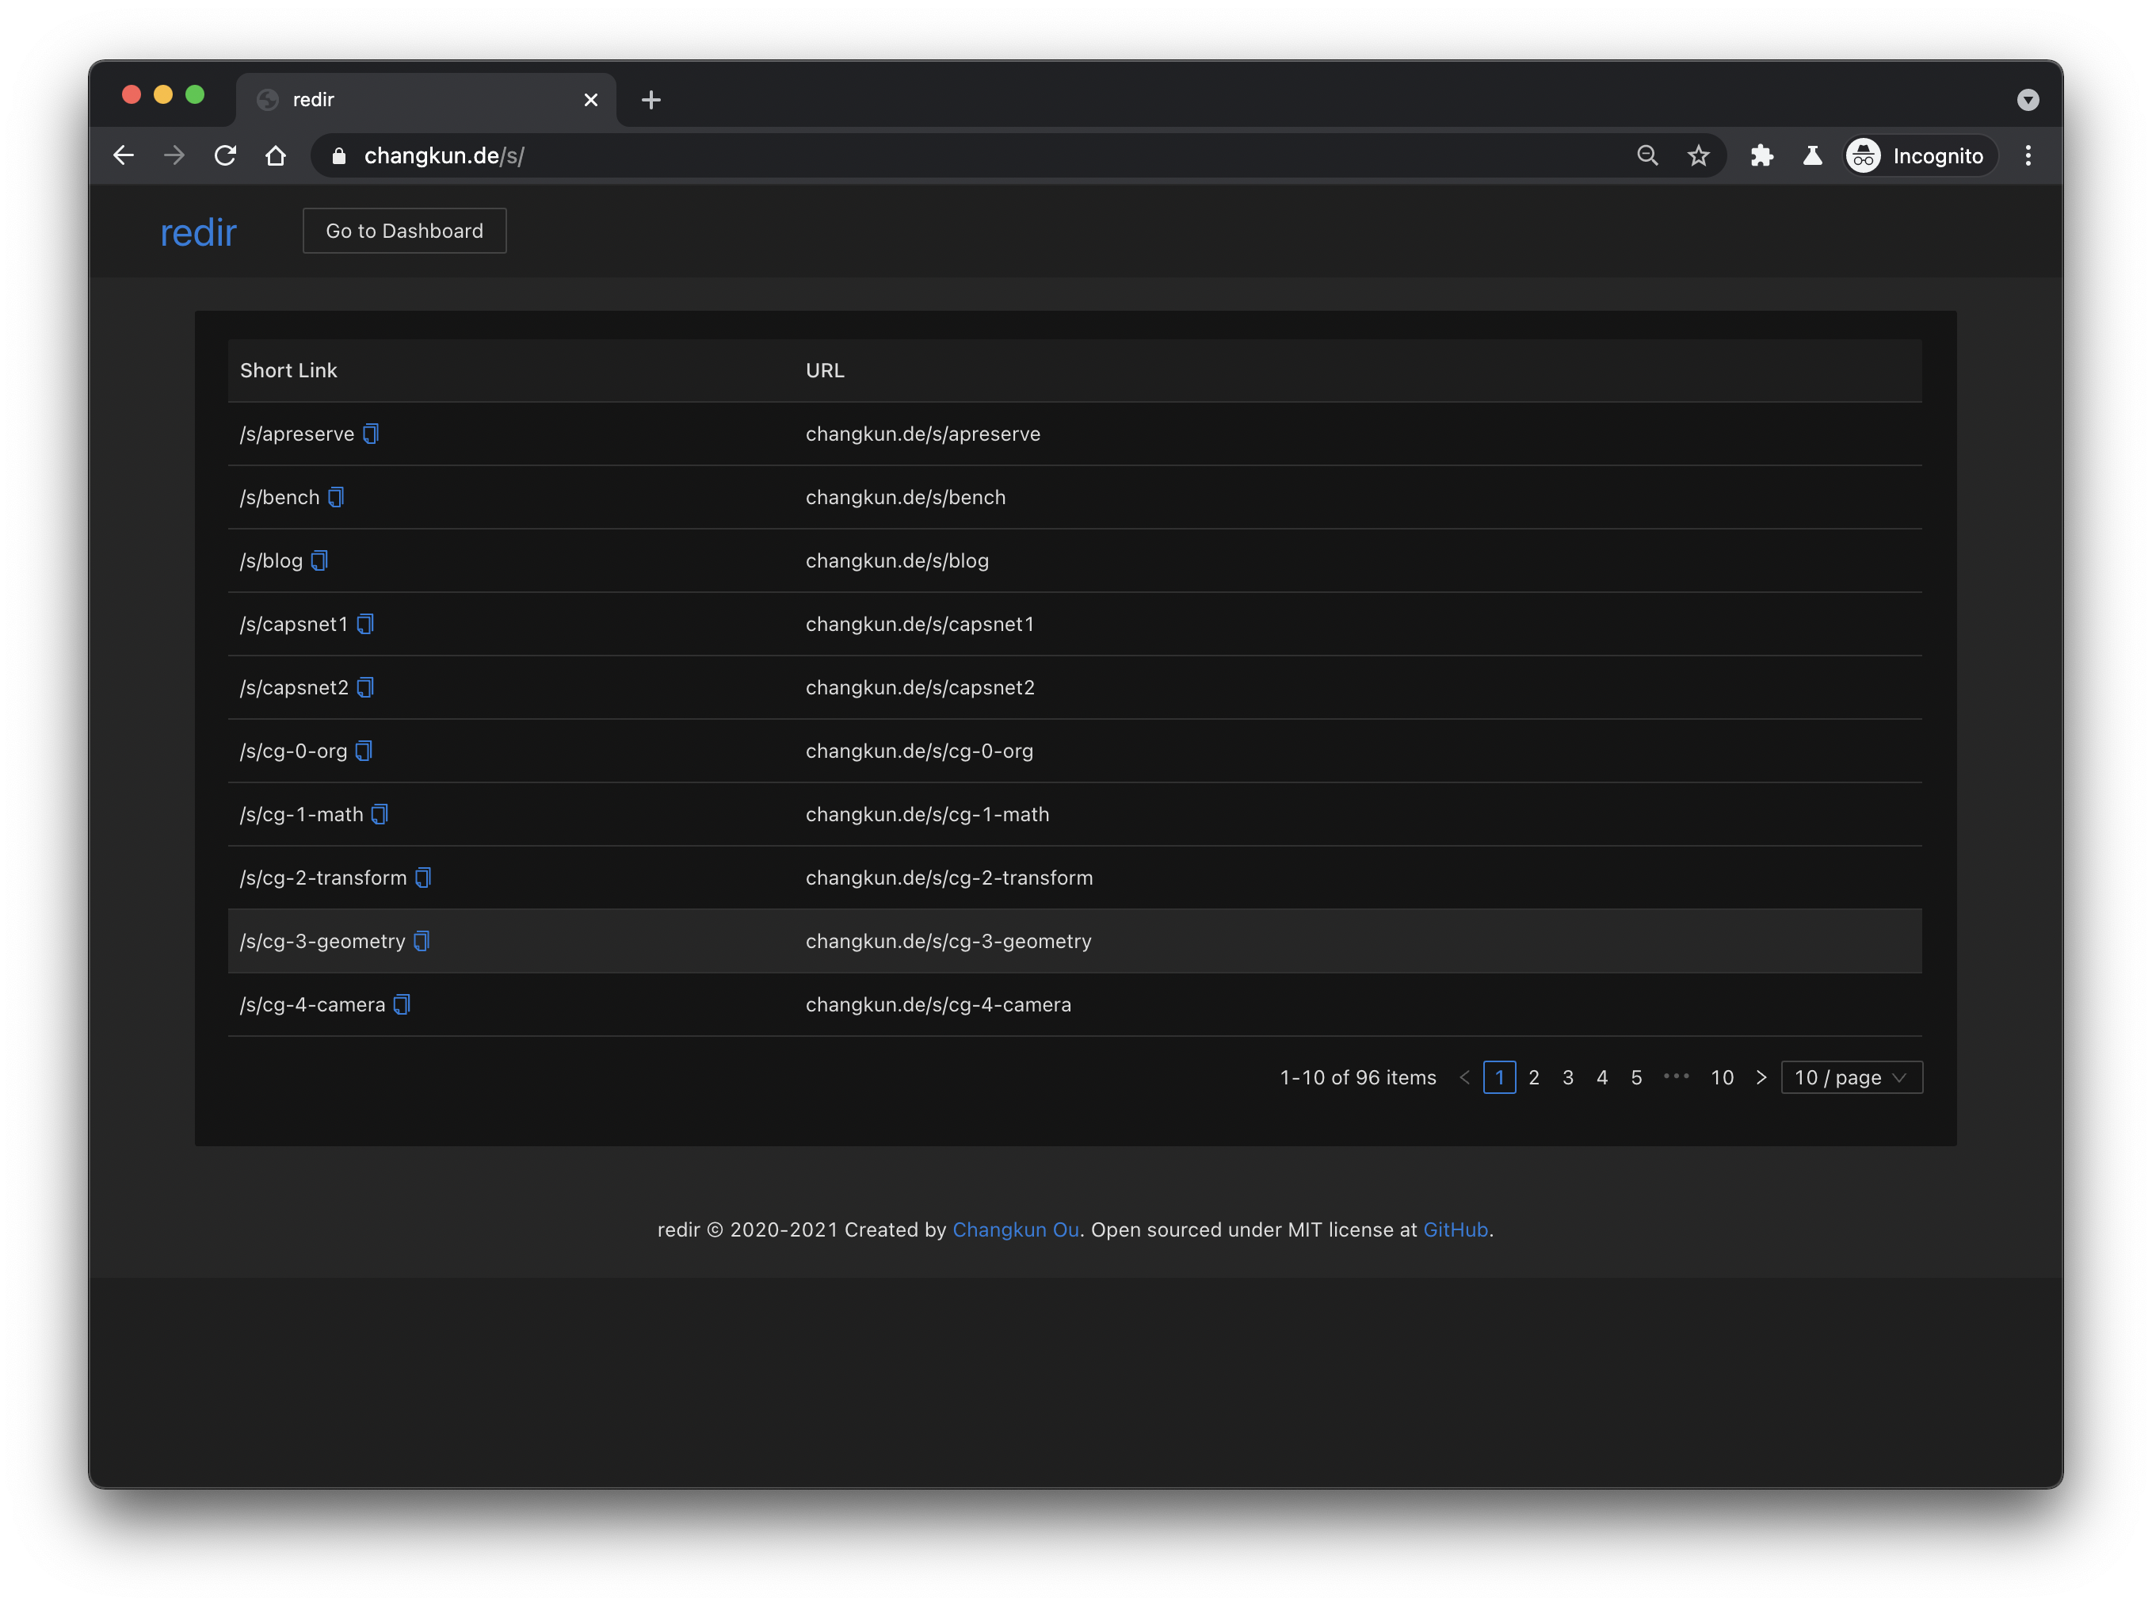Expand tab search arrow in title bar
This screenshot has width=2152, height=1606.
[x=2028, y=100]
